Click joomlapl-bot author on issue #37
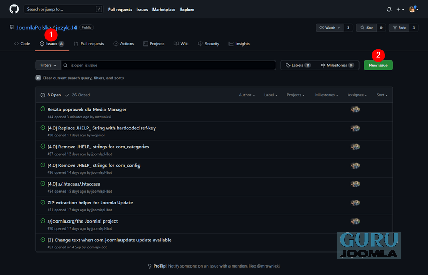 (102, 154)
